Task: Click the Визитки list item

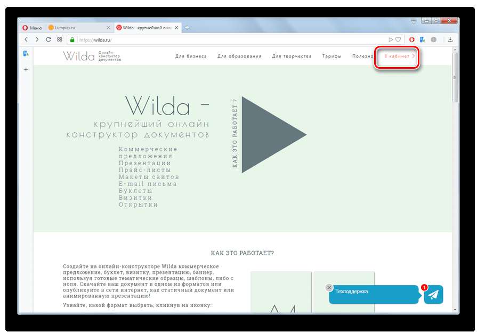Action: pos(135,198)
